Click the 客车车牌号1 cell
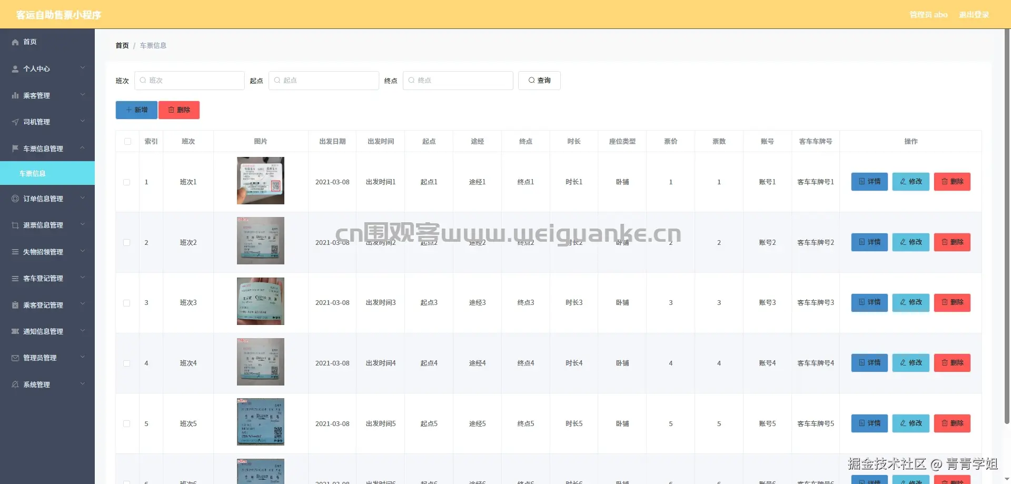 click(x=816, y=182)
